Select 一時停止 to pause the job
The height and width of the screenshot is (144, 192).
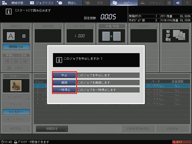click(64, 90)
